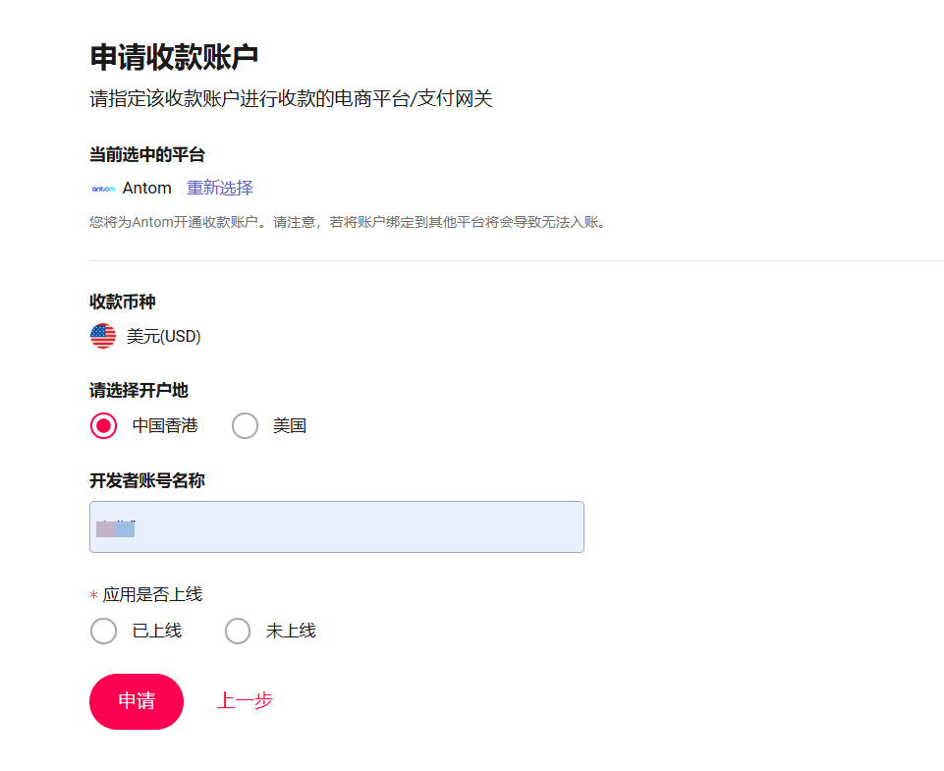Click the 当前选中的平台 section label

tap(147, 154)
